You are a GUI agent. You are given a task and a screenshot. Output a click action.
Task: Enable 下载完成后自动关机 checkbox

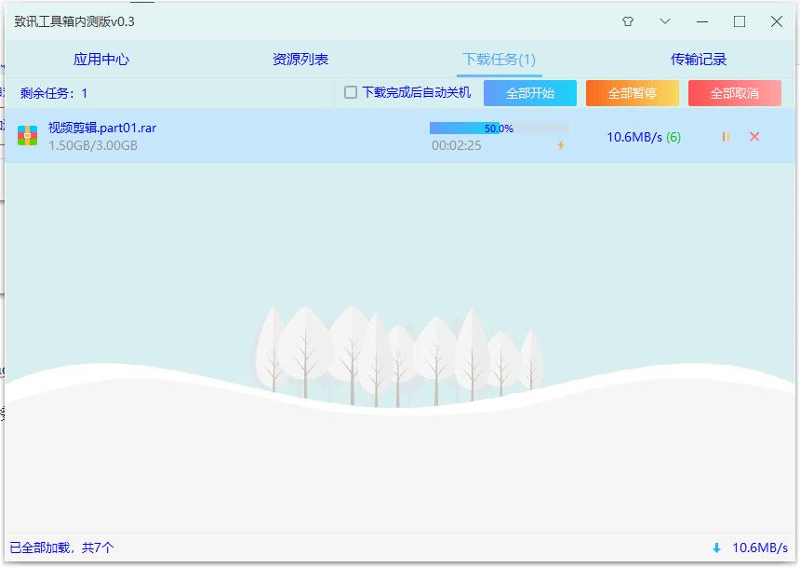click(351, 92)
